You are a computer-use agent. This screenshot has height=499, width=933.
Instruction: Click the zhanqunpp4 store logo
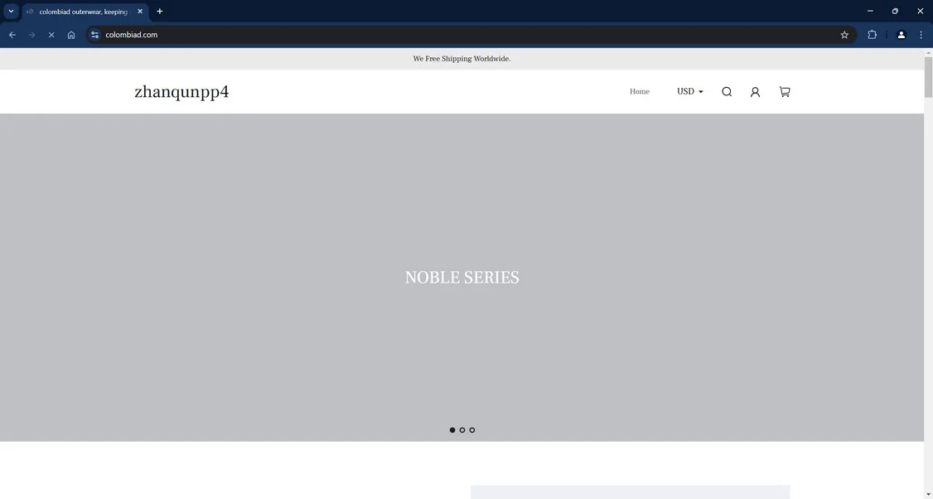click(x=181, y=92)
